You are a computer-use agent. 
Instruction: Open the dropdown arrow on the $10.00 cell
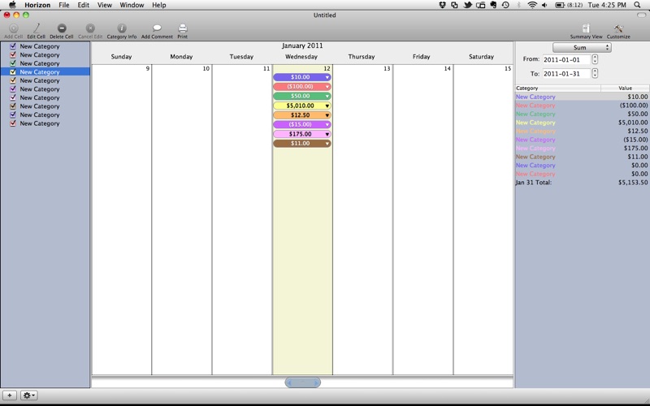point(327,77)
